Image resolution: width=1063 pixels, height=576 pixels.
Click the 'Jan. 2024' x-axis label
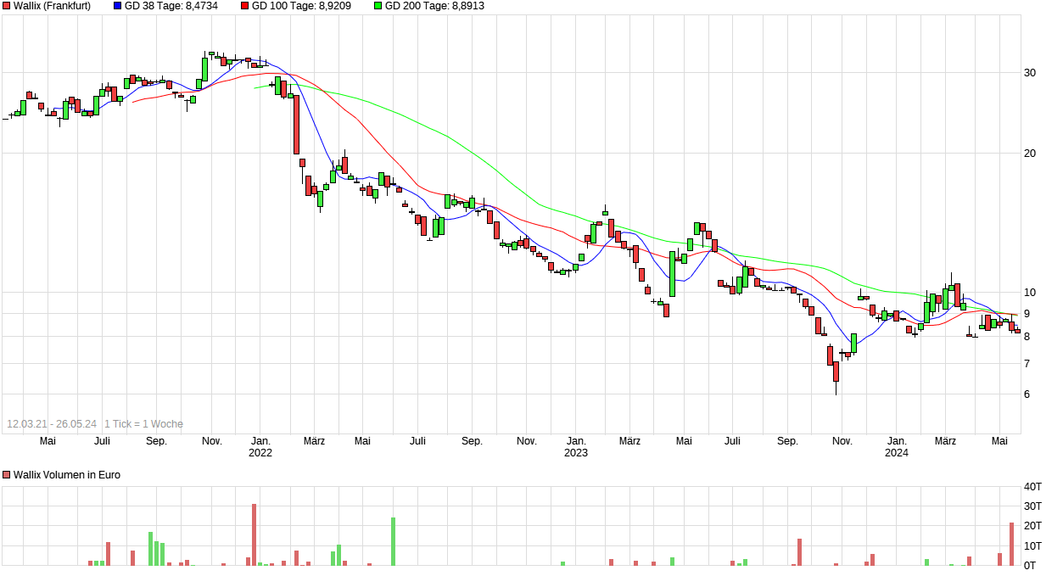tap(897, 446)
